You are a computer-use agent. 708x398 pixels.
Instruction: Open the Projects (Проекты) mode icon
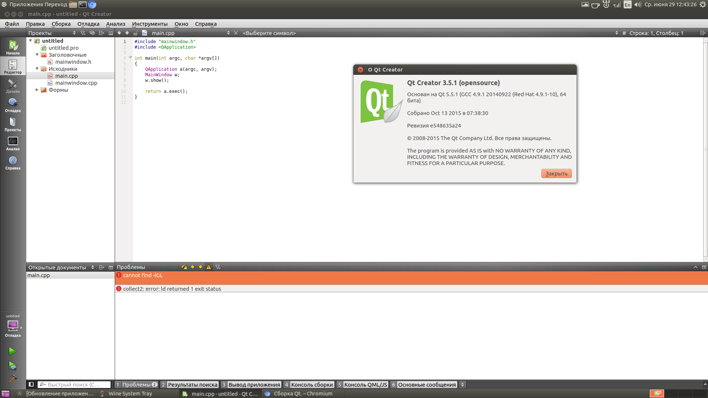click(13, 124)
